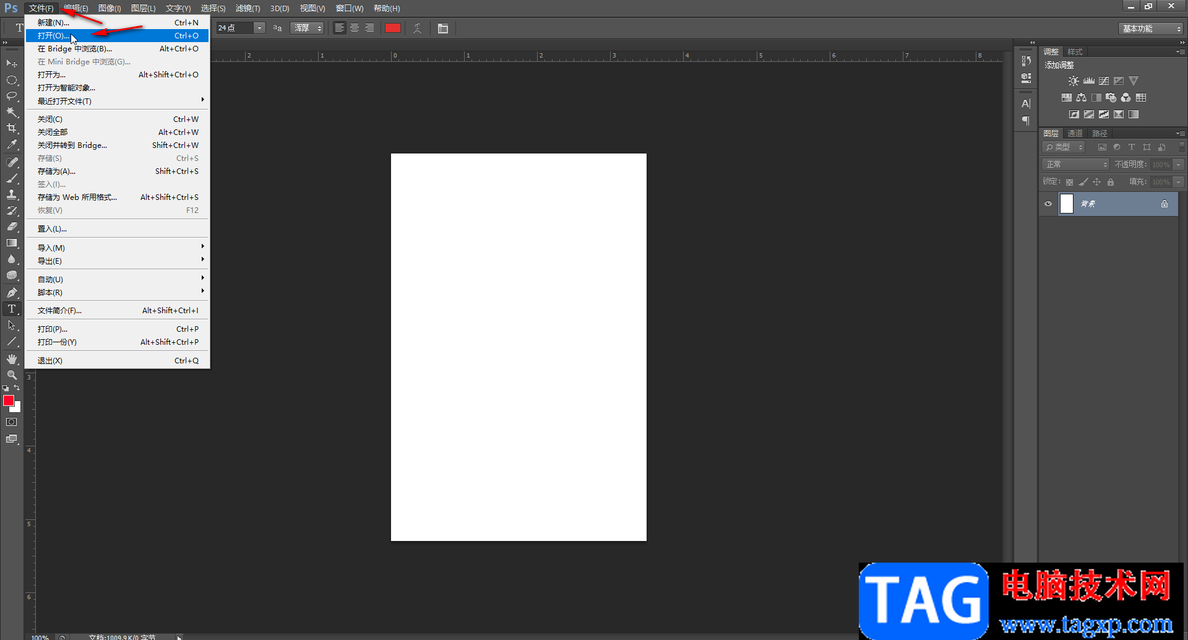The image size is (1188, 640).
Task: Toggle lock position
Action: coord(1096,182)
